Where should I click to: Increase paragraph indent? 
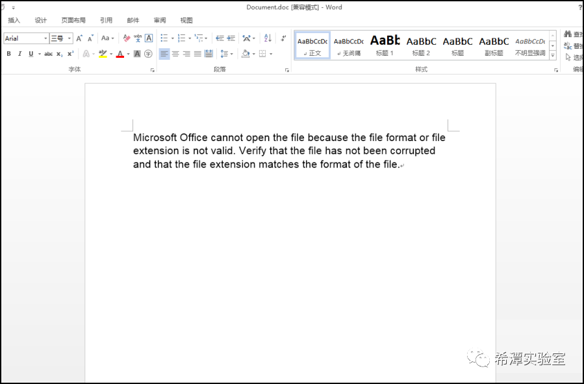click(231, 38)
